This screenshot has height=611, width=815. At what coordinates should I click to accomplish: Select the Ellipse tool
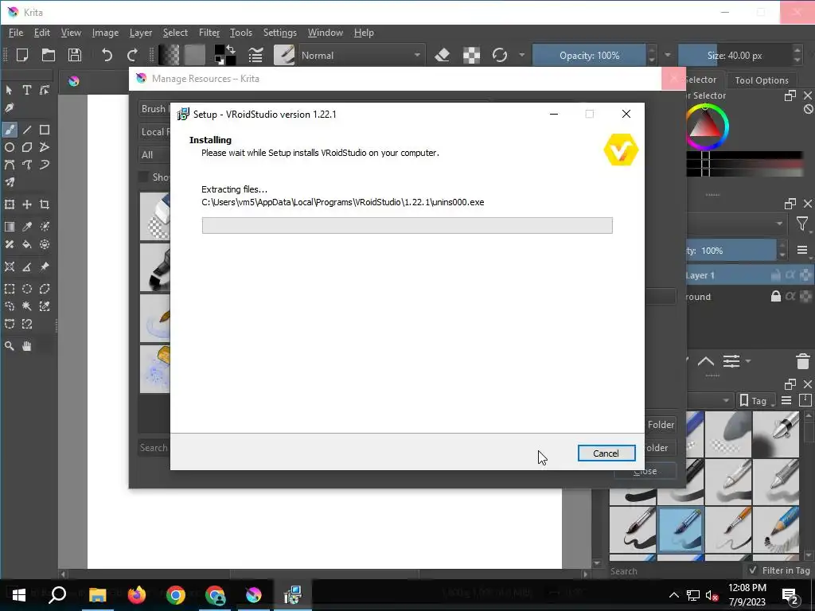point(10,147)
